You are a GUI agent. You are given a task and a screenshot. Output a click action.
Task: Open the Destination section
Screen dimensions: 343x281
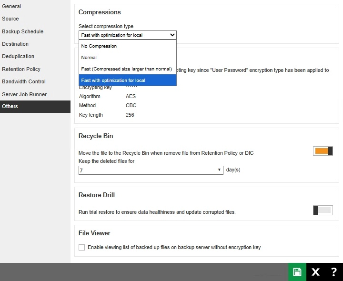tap(15, 44)
